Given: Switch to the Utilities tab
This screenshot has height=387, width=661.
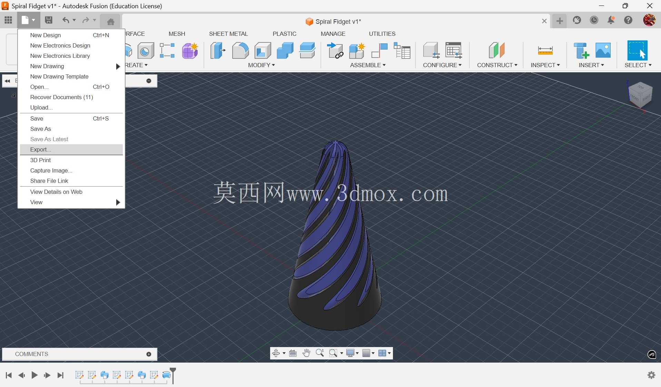Looking at the screenshot, I should (382, 34).
